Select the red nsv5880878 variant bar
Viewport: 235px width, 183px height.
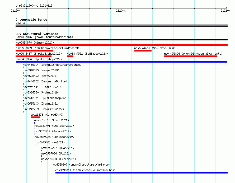click(x=121, y=45)
